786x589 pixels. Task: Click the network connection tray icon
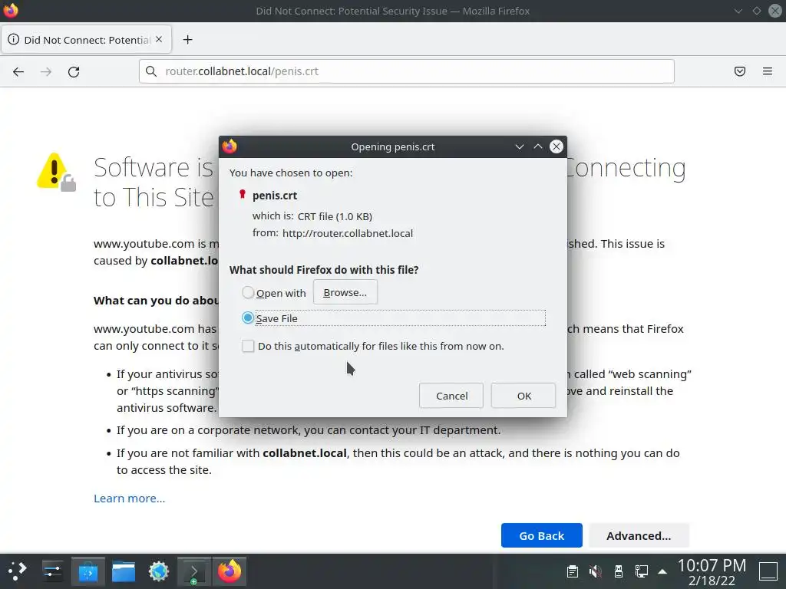[x=641, y=571]
